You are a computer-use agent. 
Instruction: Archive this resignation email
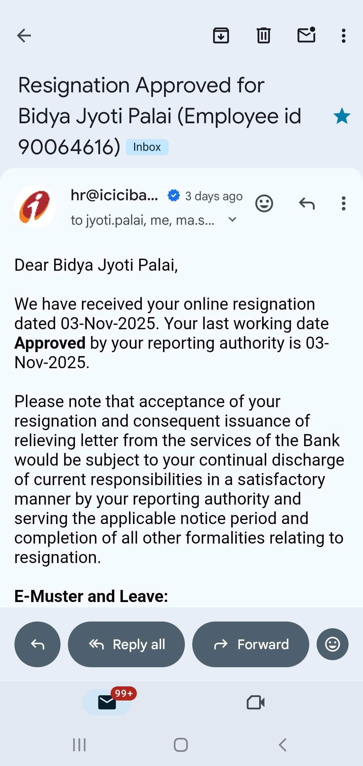pos(221,36)
